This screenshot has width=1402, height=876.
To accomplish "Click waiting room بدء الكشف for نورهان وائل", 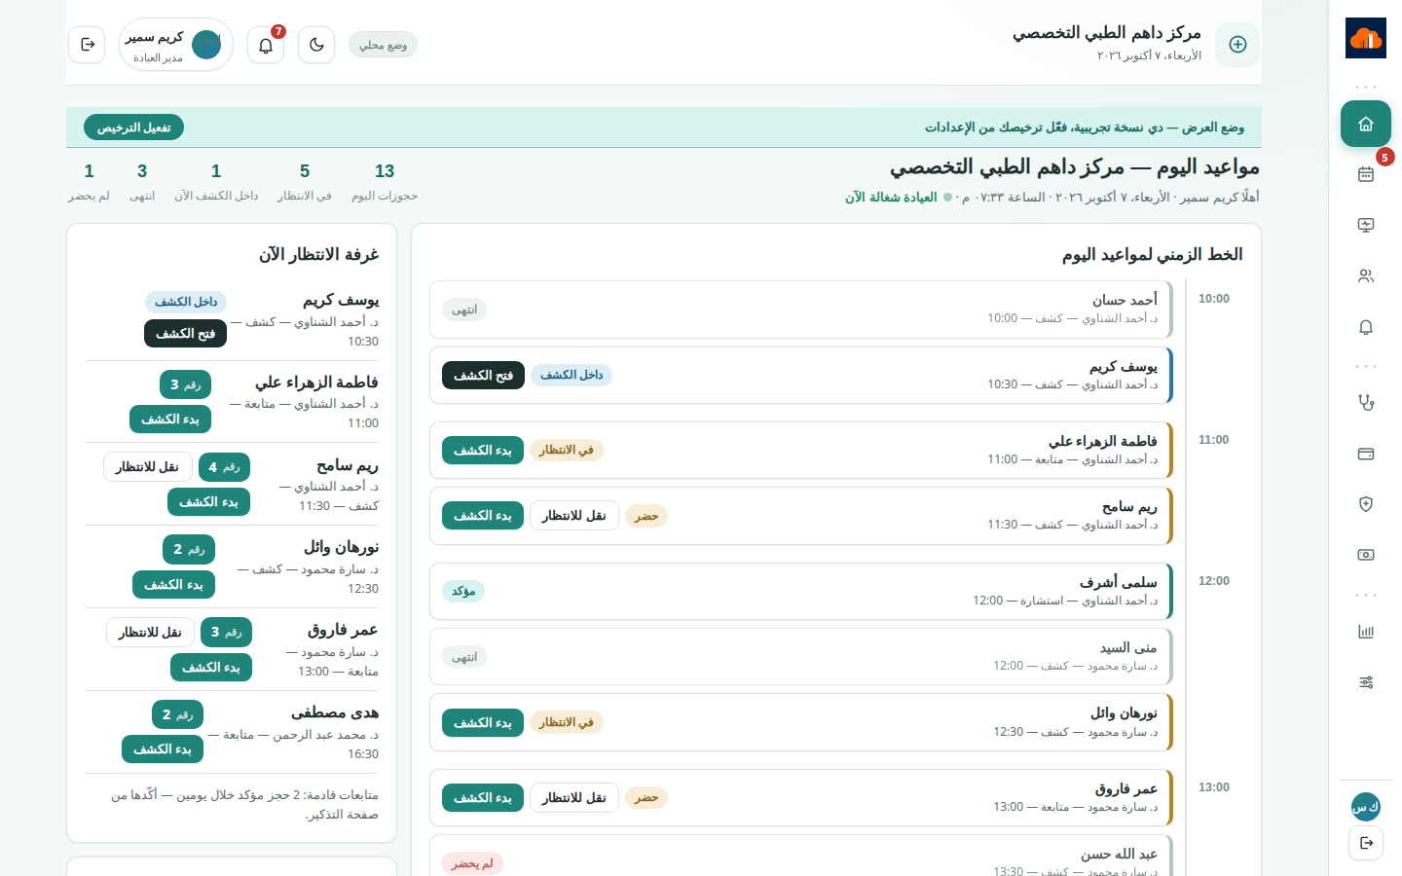I will 173,585.
